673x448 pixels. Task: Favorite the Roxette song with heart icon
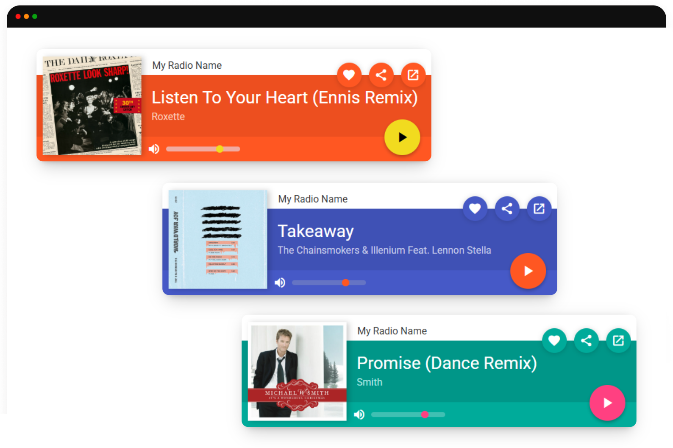tap(349, 75)
